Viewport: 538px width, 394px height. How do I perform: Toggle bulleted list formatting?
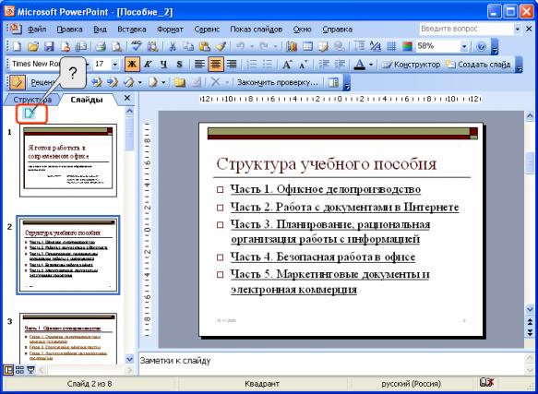(268, 65)
